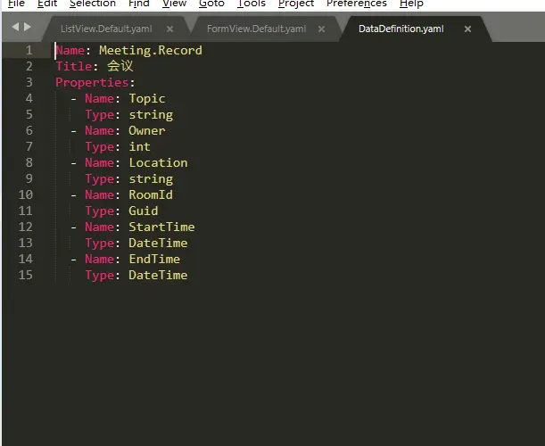
Task: Click the 'Owner' value on line 6
Action: tap(146, 131)
